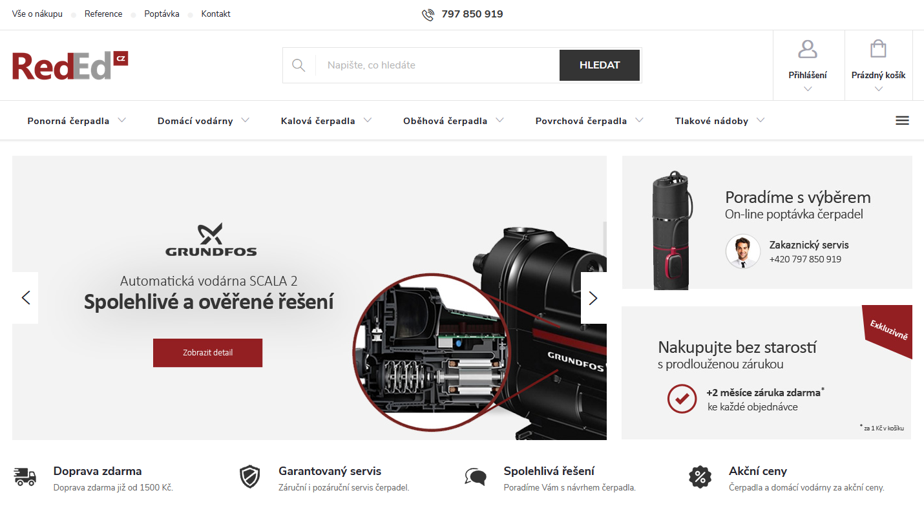
Task: Click the On-line poptávka čerpadel text
Action: click(794, 215)
